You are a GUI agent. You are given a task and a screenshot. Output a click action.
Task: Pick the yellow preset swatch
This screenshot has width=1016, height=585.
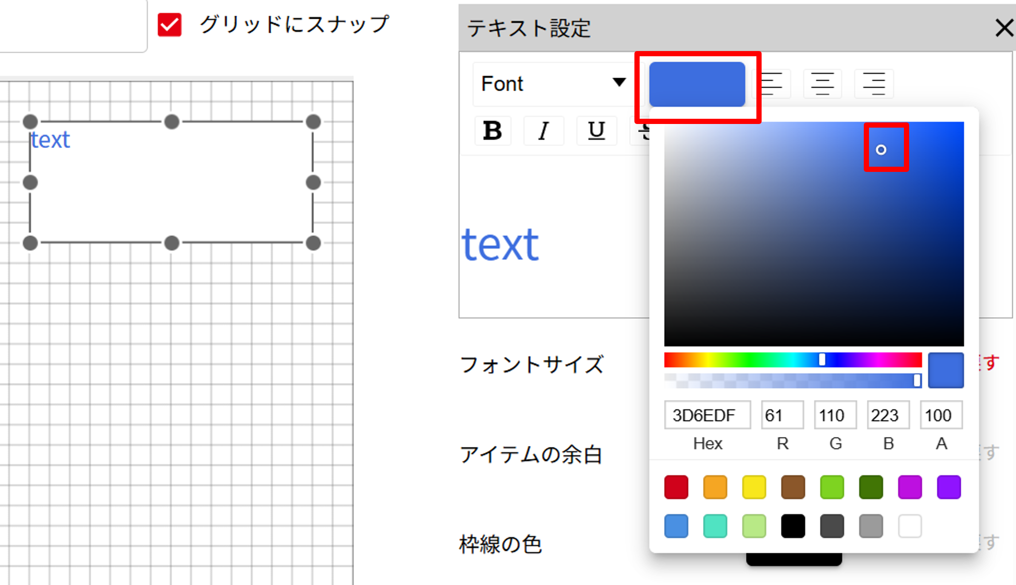point(754,487)
